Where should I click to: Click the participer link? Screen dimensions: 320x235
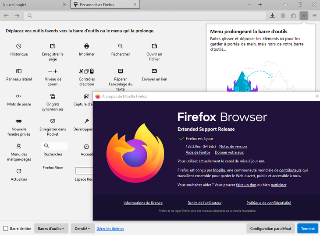point(278,185)
